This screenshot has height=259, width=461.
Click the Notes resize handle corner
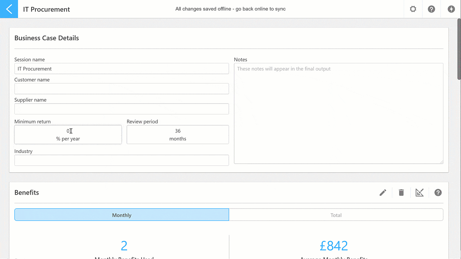coord(441,162)
